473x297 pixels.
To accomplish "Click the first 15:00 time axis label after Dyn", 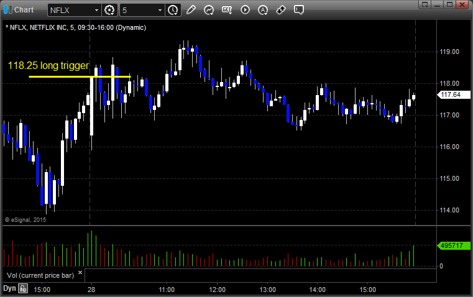I will [x=42, y=290].
